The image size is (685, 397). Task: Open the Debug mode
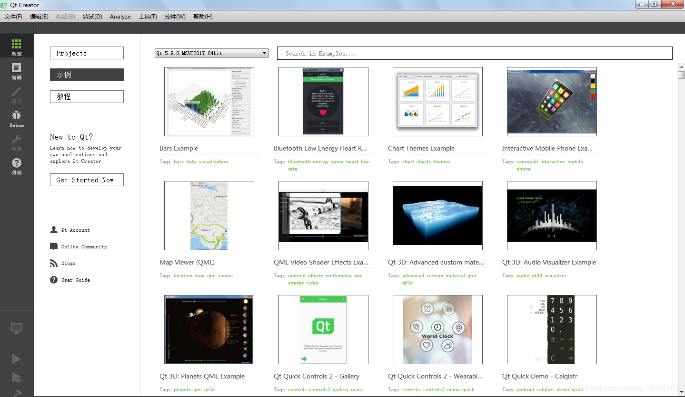pos(17,118)
